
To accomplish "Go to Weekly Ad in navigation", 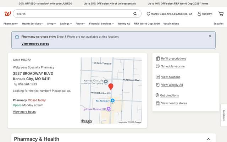I will [124, 24].
